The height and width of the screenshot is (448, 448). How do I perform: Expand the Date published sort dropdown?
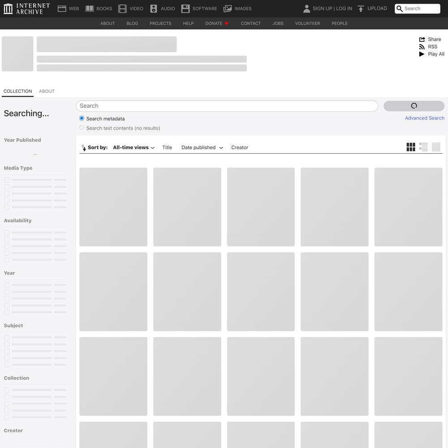click(x=202, y=147)
